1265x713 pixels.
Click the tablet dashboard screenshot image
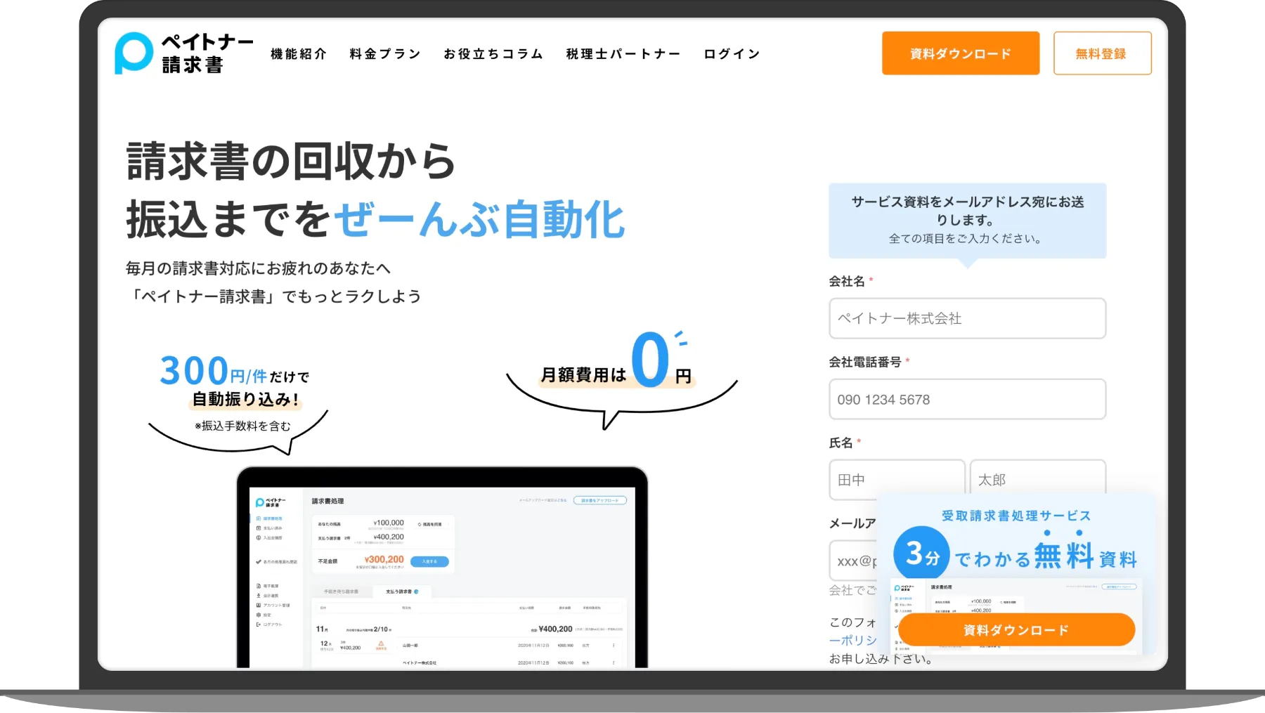pos(442,568)
